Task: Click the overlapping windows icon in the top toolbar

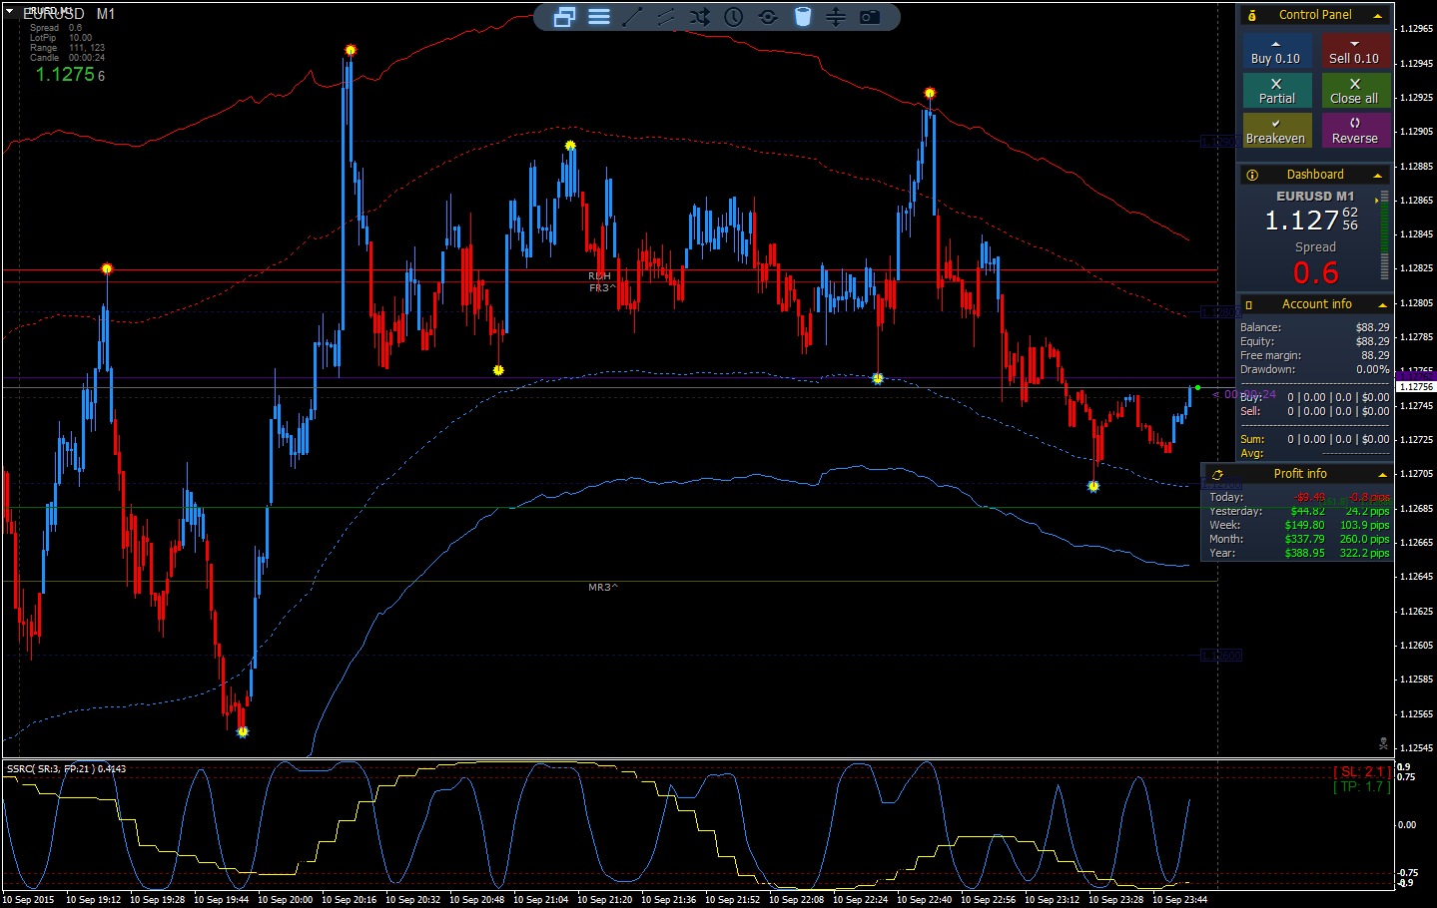Action: tap(564, 17)
